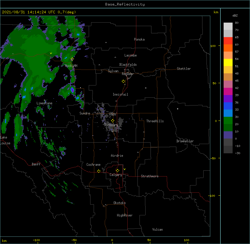Click the -100 tick label on the horizontal axis
Image resolution: width=250 pixels, height=244 pixels.
(x=36, y=240)
